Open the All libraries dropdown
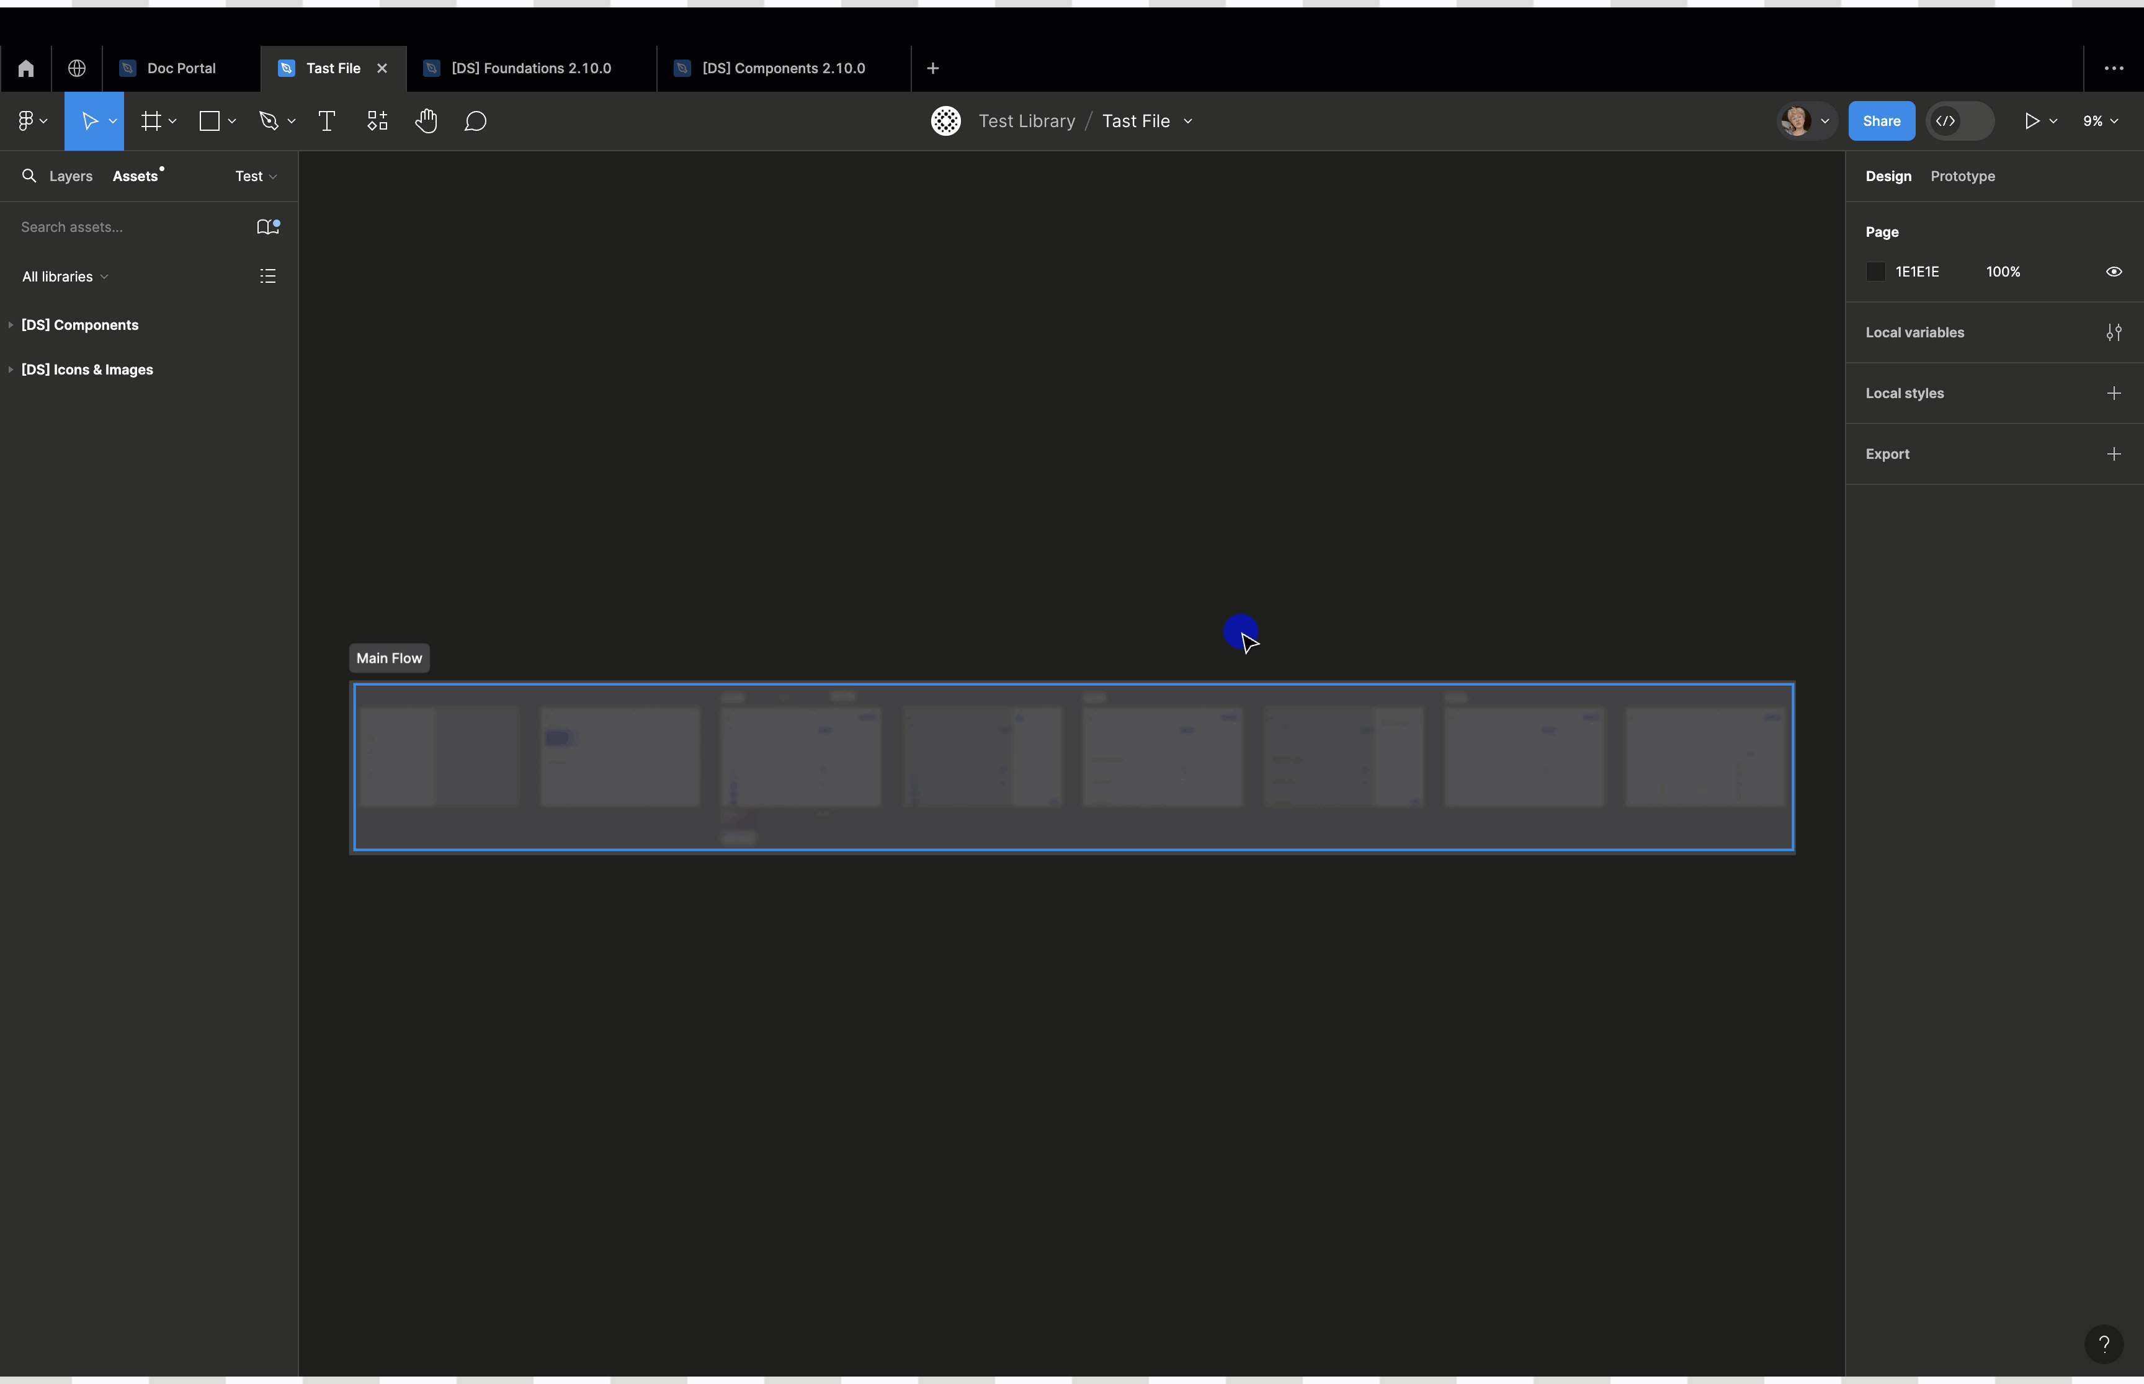2144x1384 pixels. [x=65, y=277]
